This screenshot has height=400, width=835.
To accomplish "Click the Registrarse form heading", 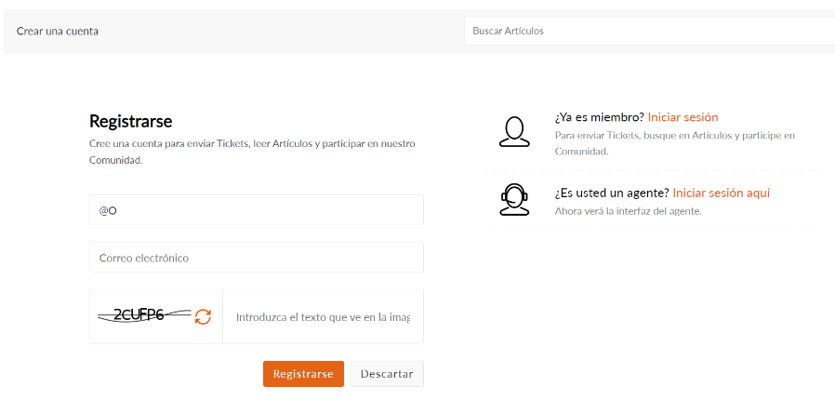I will click(130, 121).
